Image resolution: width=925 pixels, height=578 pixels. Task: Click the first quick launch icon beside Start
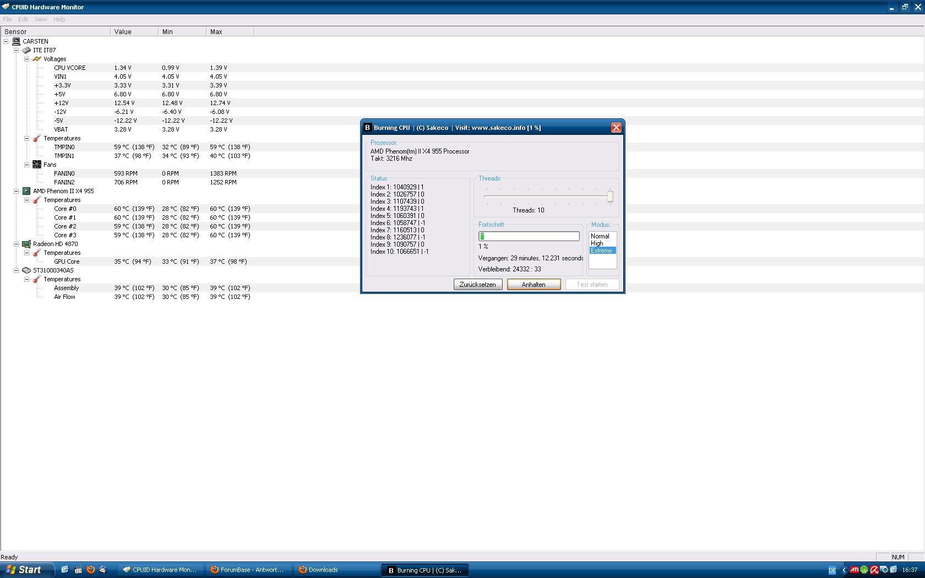click(65, 570)
